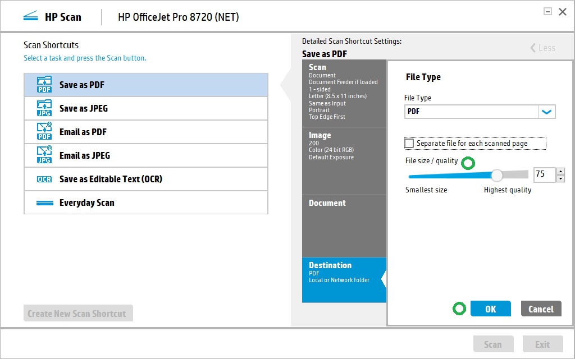The height and width of the screenshot is (359, 575).
Task: Click the Scan Shortcuts heading
Action: coord(51,45)
